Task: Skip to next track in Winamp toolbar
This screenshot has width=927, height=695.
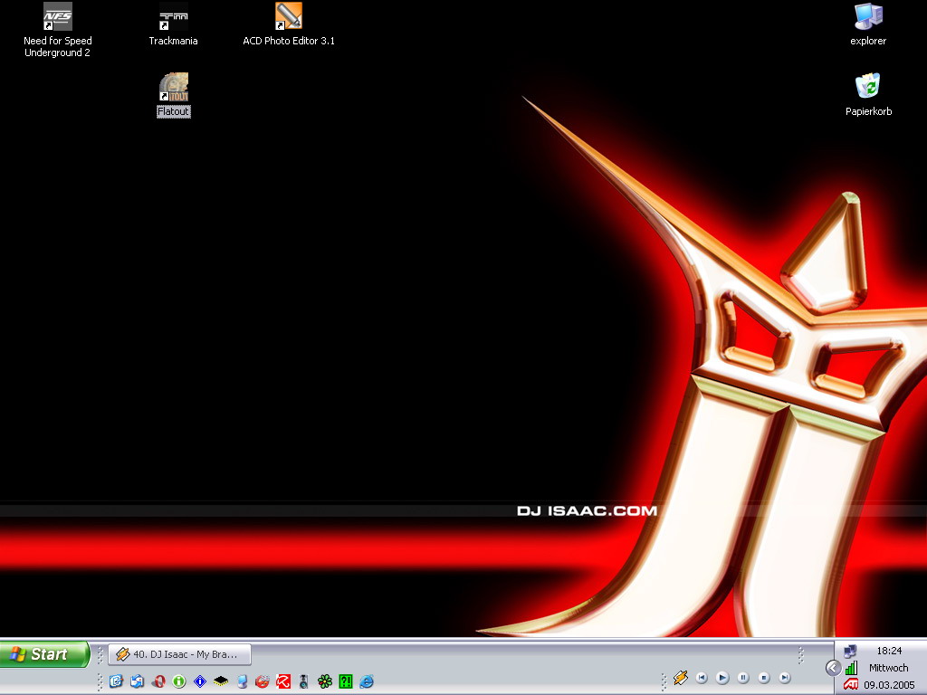Action: (x=785, y=678)
